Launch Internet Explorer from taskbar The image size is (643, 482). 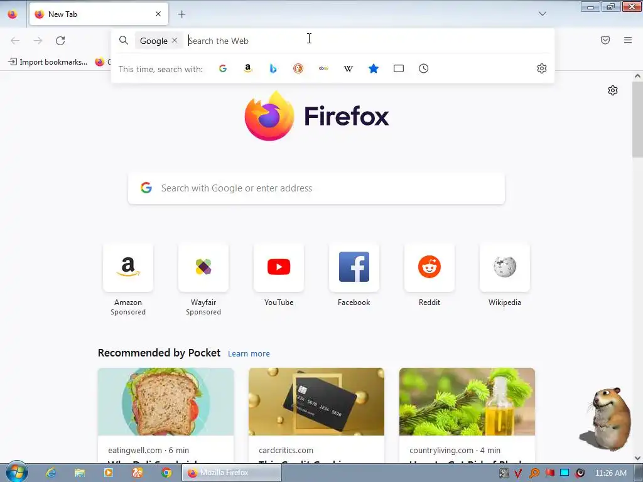click(x=51, y=473)
